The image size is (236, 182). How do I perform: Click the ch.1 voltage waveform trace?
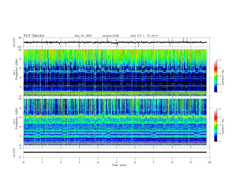115,42
